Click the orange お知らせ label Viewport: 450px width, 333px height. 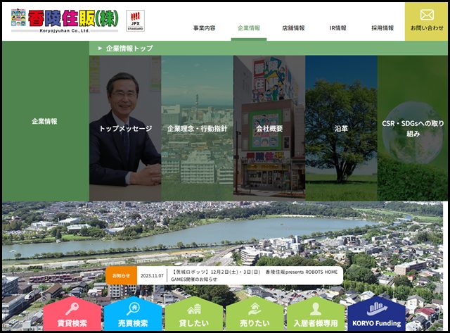(121, 275)
